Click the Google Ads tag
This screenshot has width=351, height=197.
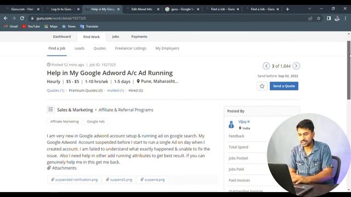tap(95, 121)
